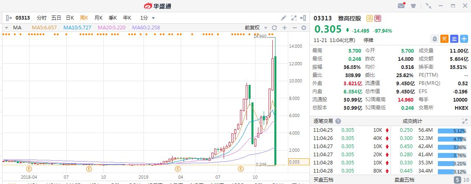Image resolution: width=471 pixels, height=184 pixels.
Task: Switch to 年K yearly chart tab
Action: (127, 18)
